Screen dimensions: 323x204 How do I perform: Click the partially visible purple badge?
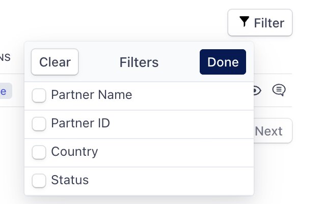click(5, 91)
